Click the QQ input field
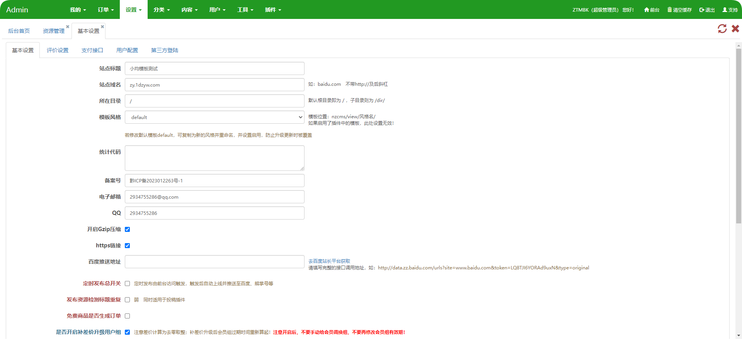This screenshot has width=742, height=349. [x=214, y=213]
